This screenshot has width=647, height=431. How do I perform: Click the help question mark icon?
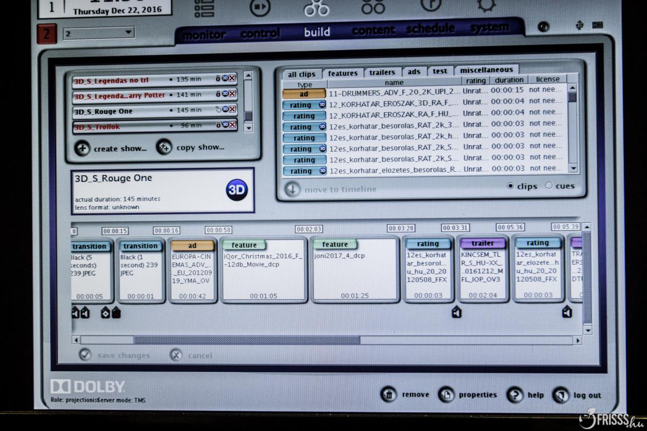click(x=515, y=395)
